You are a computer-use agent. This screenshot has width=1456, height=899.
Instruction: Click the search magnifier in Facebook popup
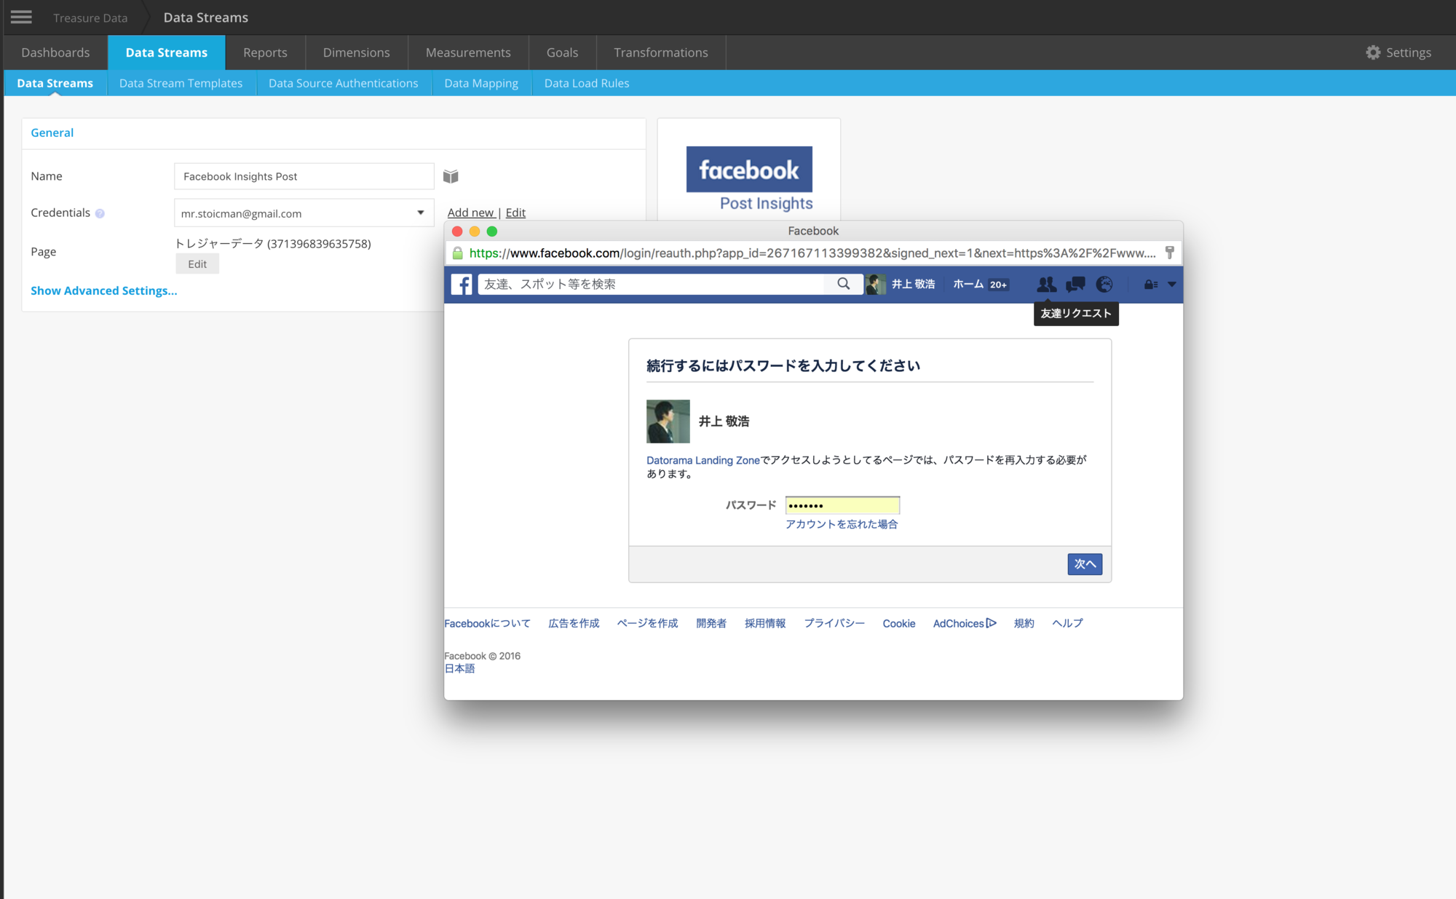point(844,284)
